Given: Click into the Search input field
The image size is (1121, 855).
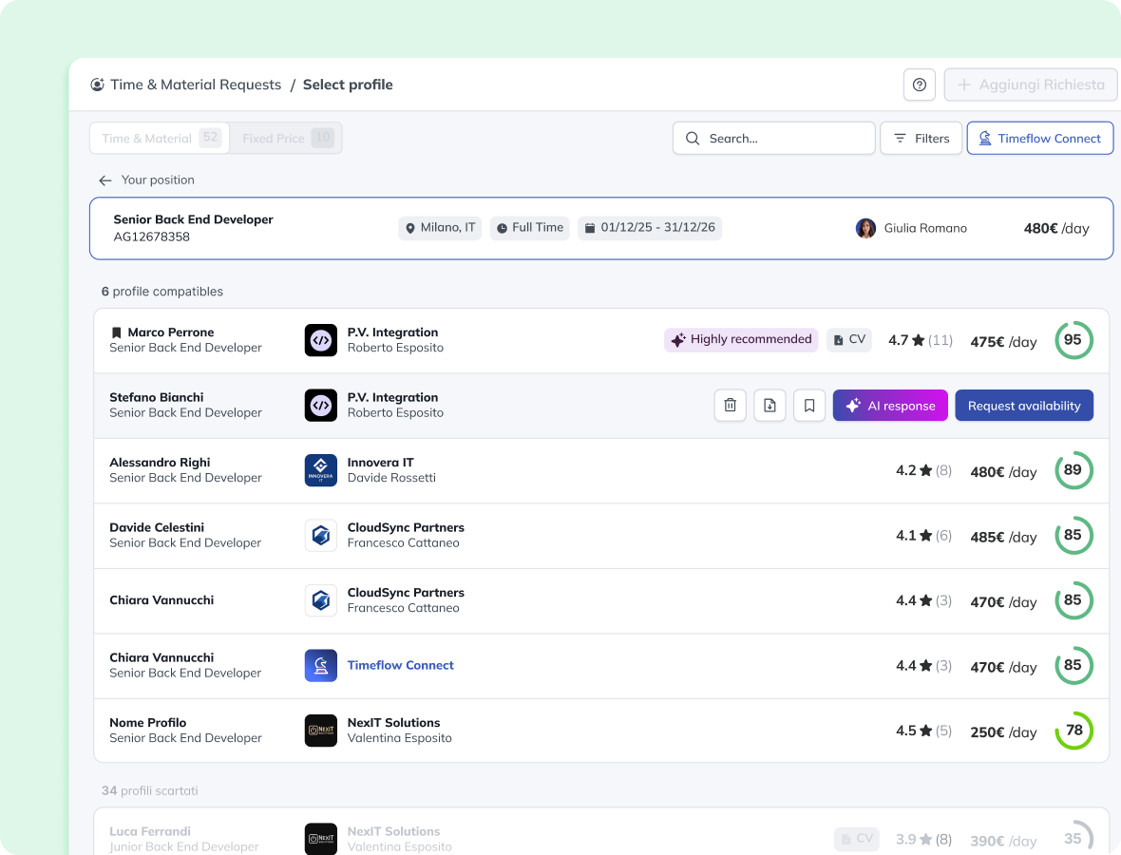Looking at the screenshot, I should pyautogui.click(x=773, y=139).
